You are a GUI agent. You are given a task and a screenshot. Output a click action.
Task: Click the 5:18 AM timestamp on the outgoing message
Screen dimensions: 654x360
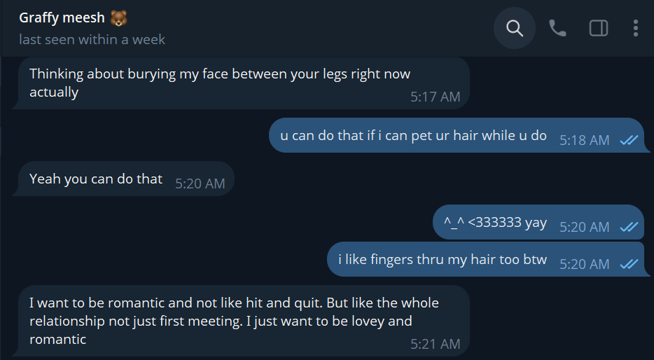click(x=585, y=140)
